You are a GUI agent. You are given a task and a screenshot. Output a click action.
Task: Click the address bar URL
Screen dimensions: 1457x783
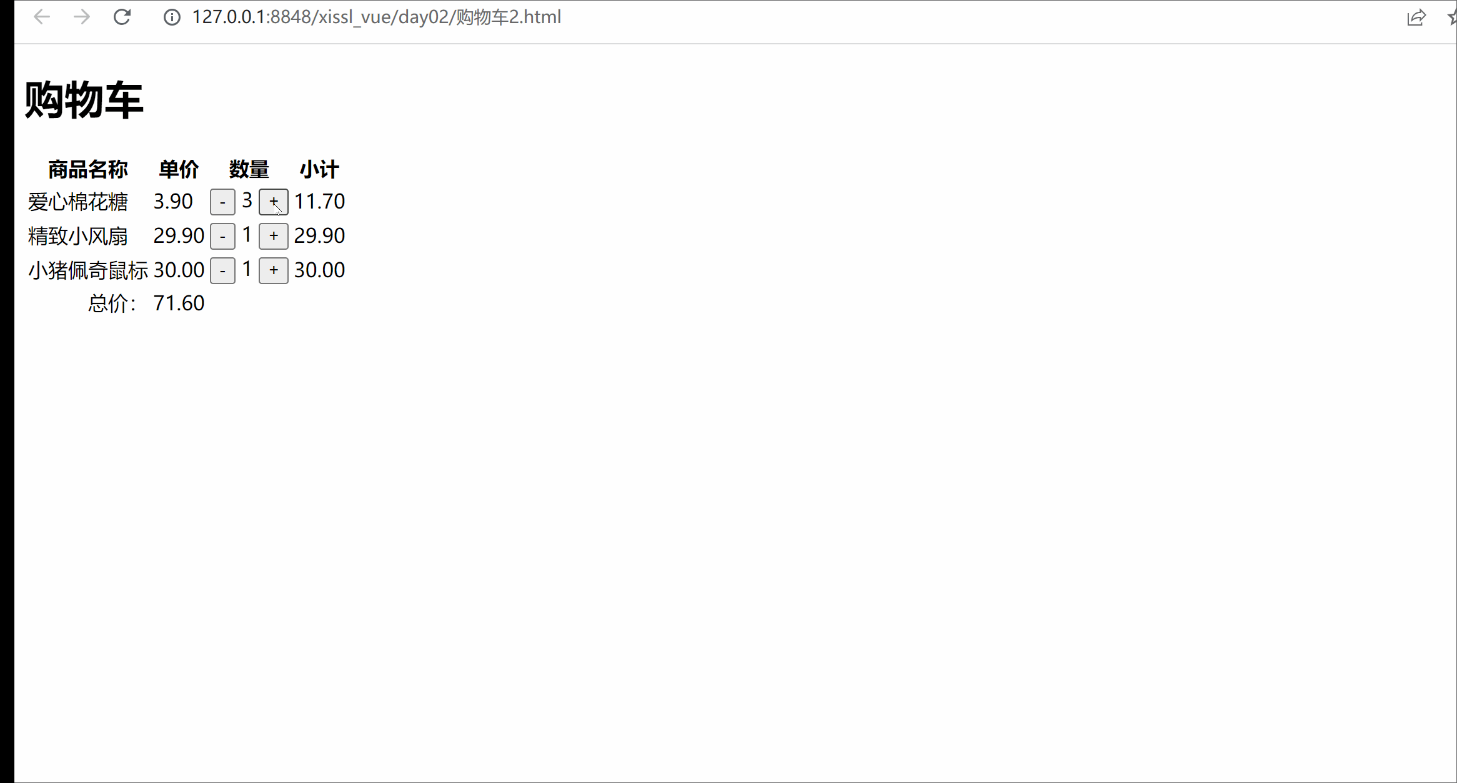click(376, 17)
